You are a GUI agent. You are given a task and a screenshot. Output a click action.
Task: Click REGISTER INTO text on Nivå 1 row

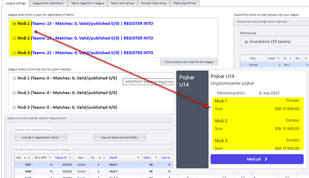click(138, 24)
